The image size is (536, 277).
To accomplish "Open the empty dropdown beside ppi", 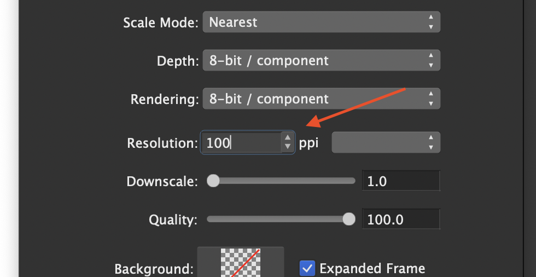I will (386, 143).
